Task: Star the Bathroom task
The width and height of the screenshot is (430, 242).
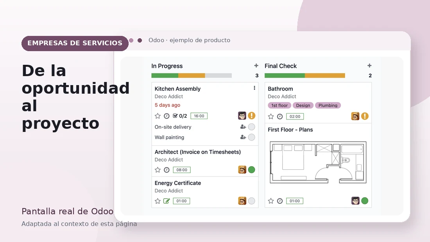Action: [271, 117]
